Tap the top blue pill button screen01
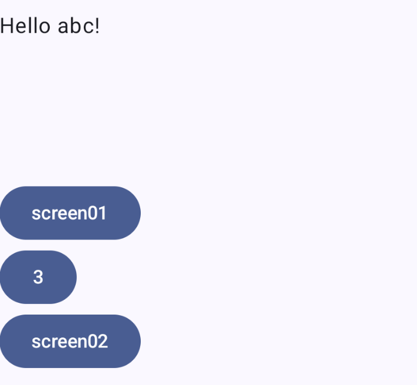 point(70,213)
